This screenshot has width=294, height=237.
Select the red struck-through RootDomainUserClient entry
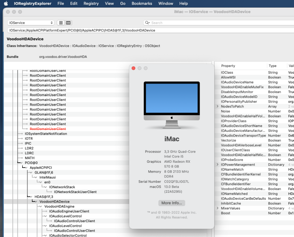point(48,129)
